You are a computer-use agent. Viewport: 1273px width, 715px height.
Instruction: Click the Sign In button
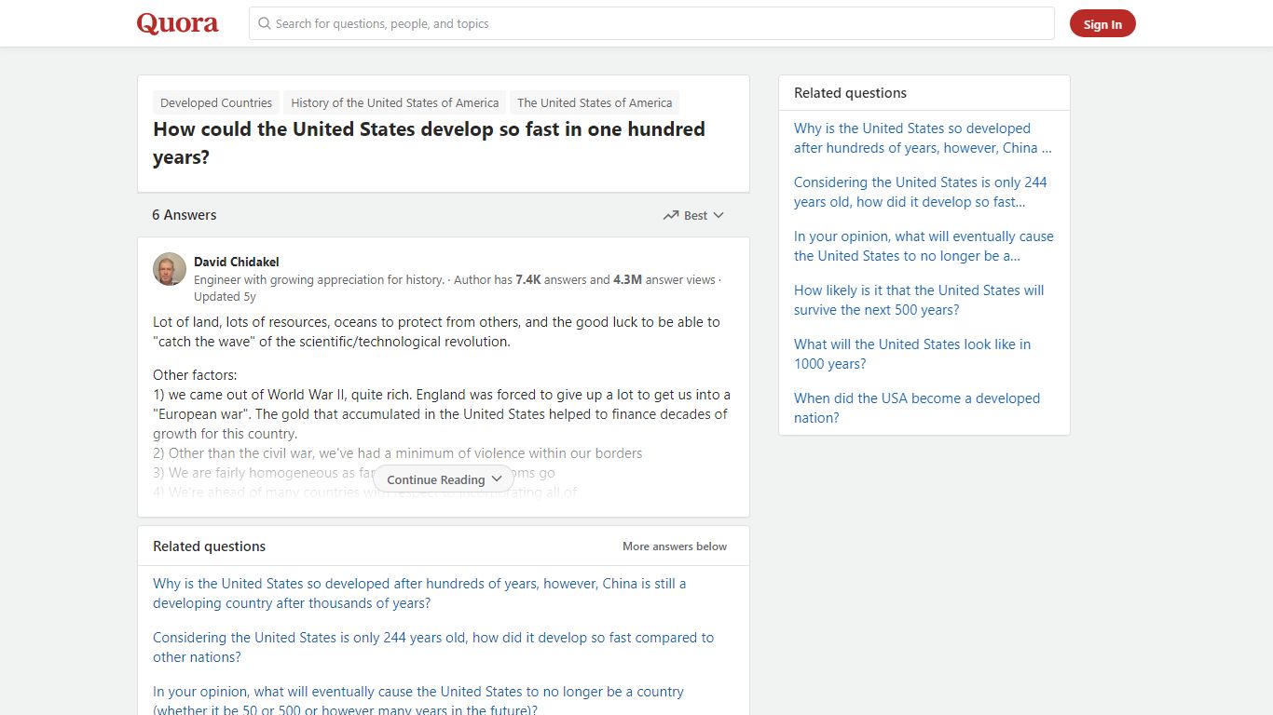point(1102,24)
